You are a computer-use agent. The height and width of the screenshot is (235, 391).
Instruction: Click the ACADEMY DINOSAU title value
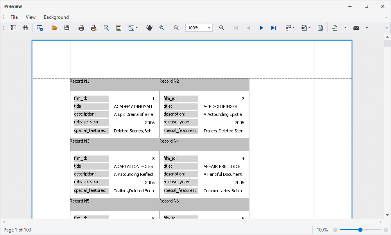133,107
